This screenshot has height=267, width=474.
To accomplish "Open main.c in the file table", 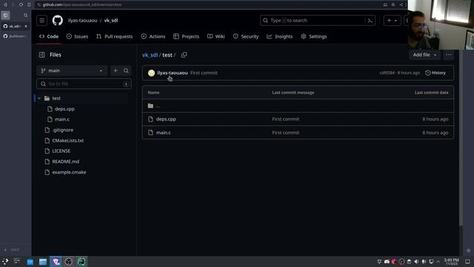I will [x=163, y=133].
